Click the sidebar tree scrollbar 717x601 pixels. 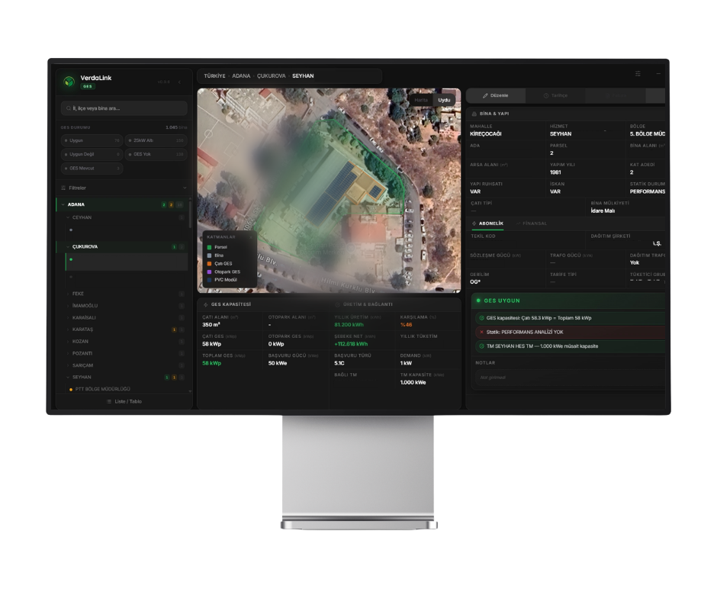point(190,215)
